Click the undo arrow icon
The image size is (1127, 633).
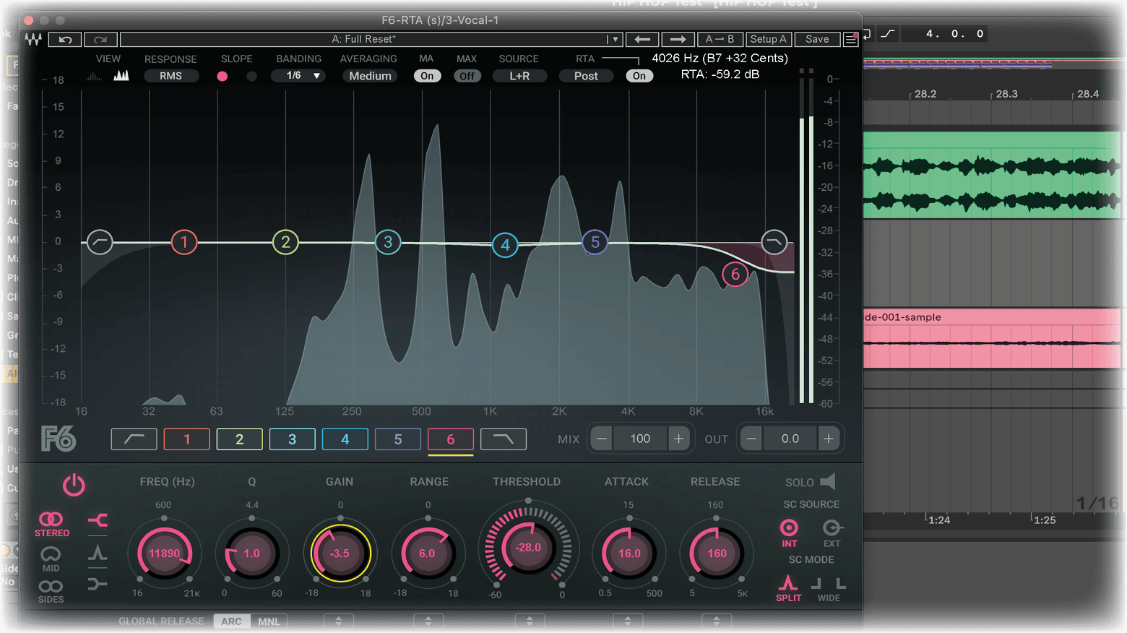(65, 39)
